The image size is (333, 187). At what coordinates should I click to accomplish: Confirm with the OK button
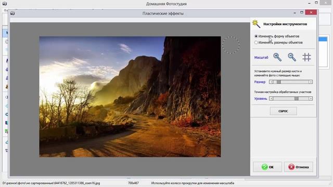click(x=267, y=167)
